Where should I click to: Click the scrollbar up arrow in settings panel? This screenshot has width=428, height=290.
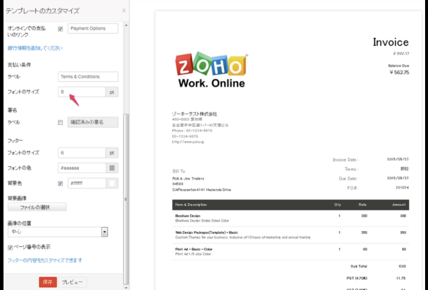click(126, 26)
